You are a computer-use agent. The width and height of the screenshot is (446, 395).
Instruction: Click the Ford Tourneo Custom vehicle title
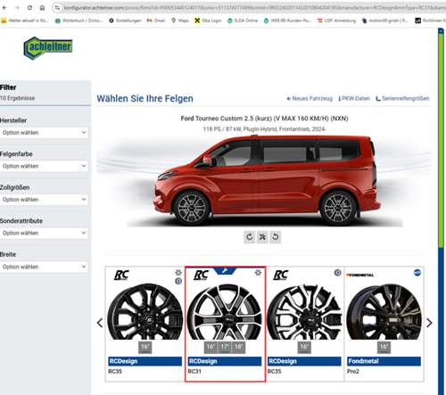(264, 119)
